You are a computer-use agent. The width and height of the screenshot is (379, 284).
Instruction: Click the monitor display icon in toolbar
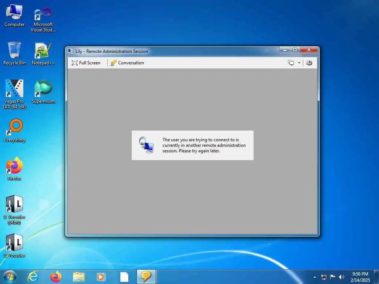[291, 63]
